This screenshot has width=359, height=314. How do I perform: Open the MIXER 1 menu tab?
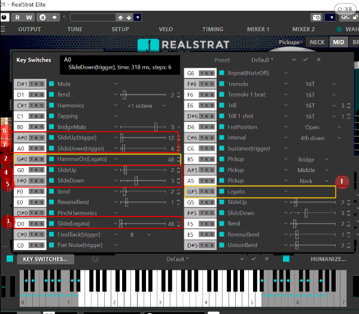coord(258,29)
